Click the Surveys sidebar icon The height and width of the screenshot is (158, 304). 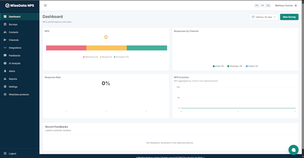(5, 24)
